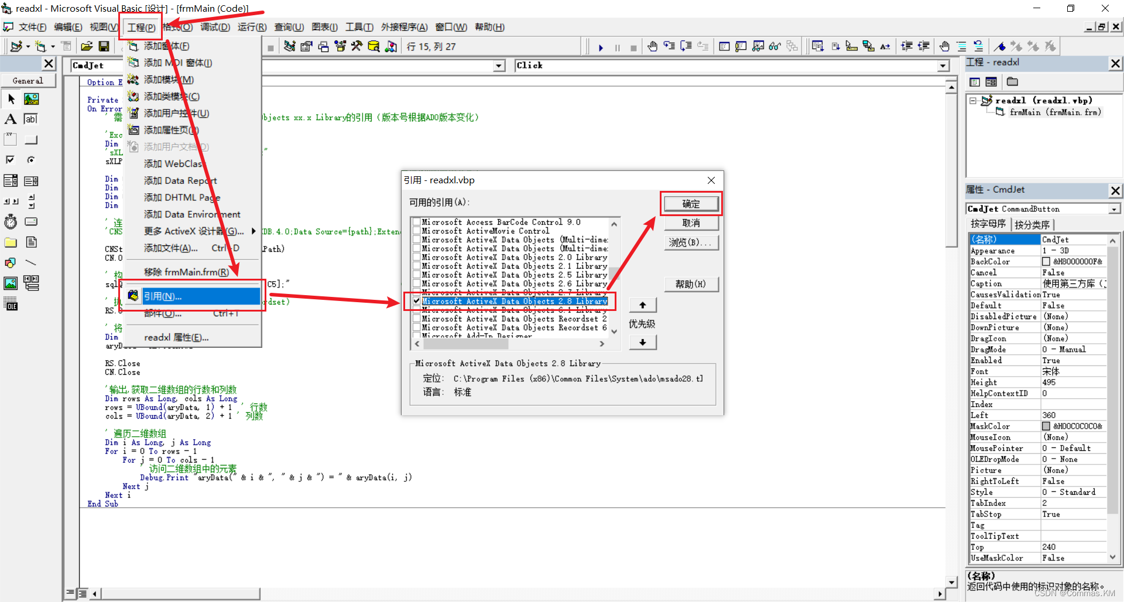
Task: Open readxl 属性(E)... menu entry
Action: [193, 337]
